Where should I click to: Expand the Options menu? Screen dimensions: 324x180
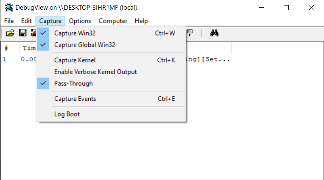point(80,21)
